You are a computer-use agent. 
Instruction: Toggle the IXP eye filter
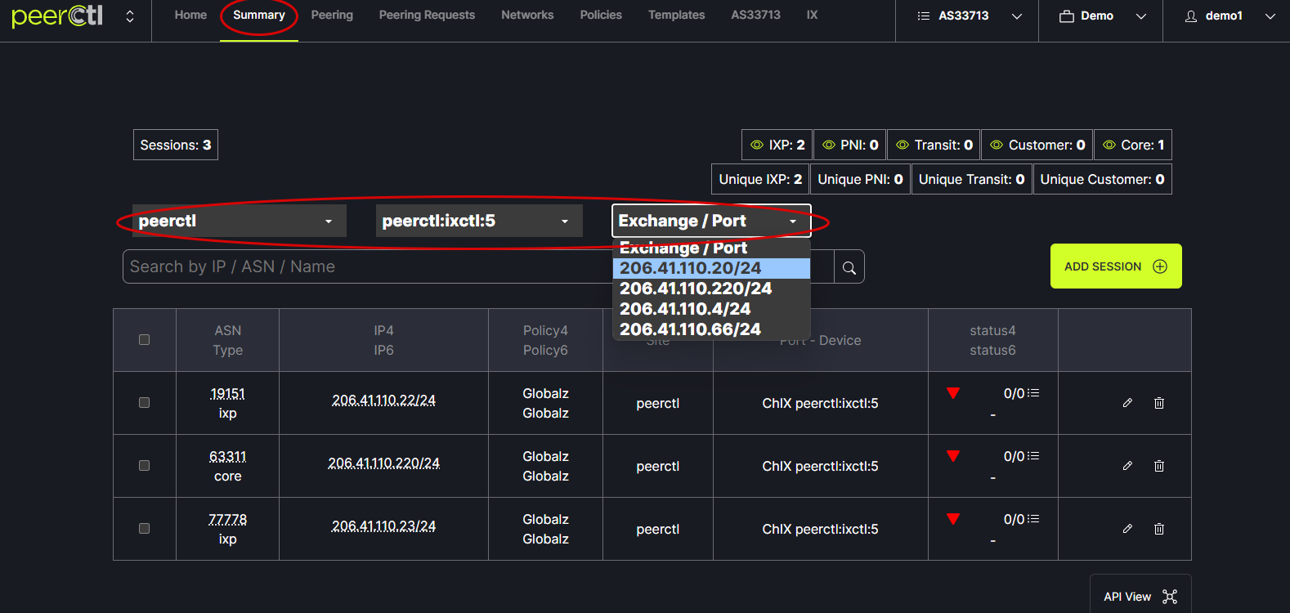tap(757, 145)
